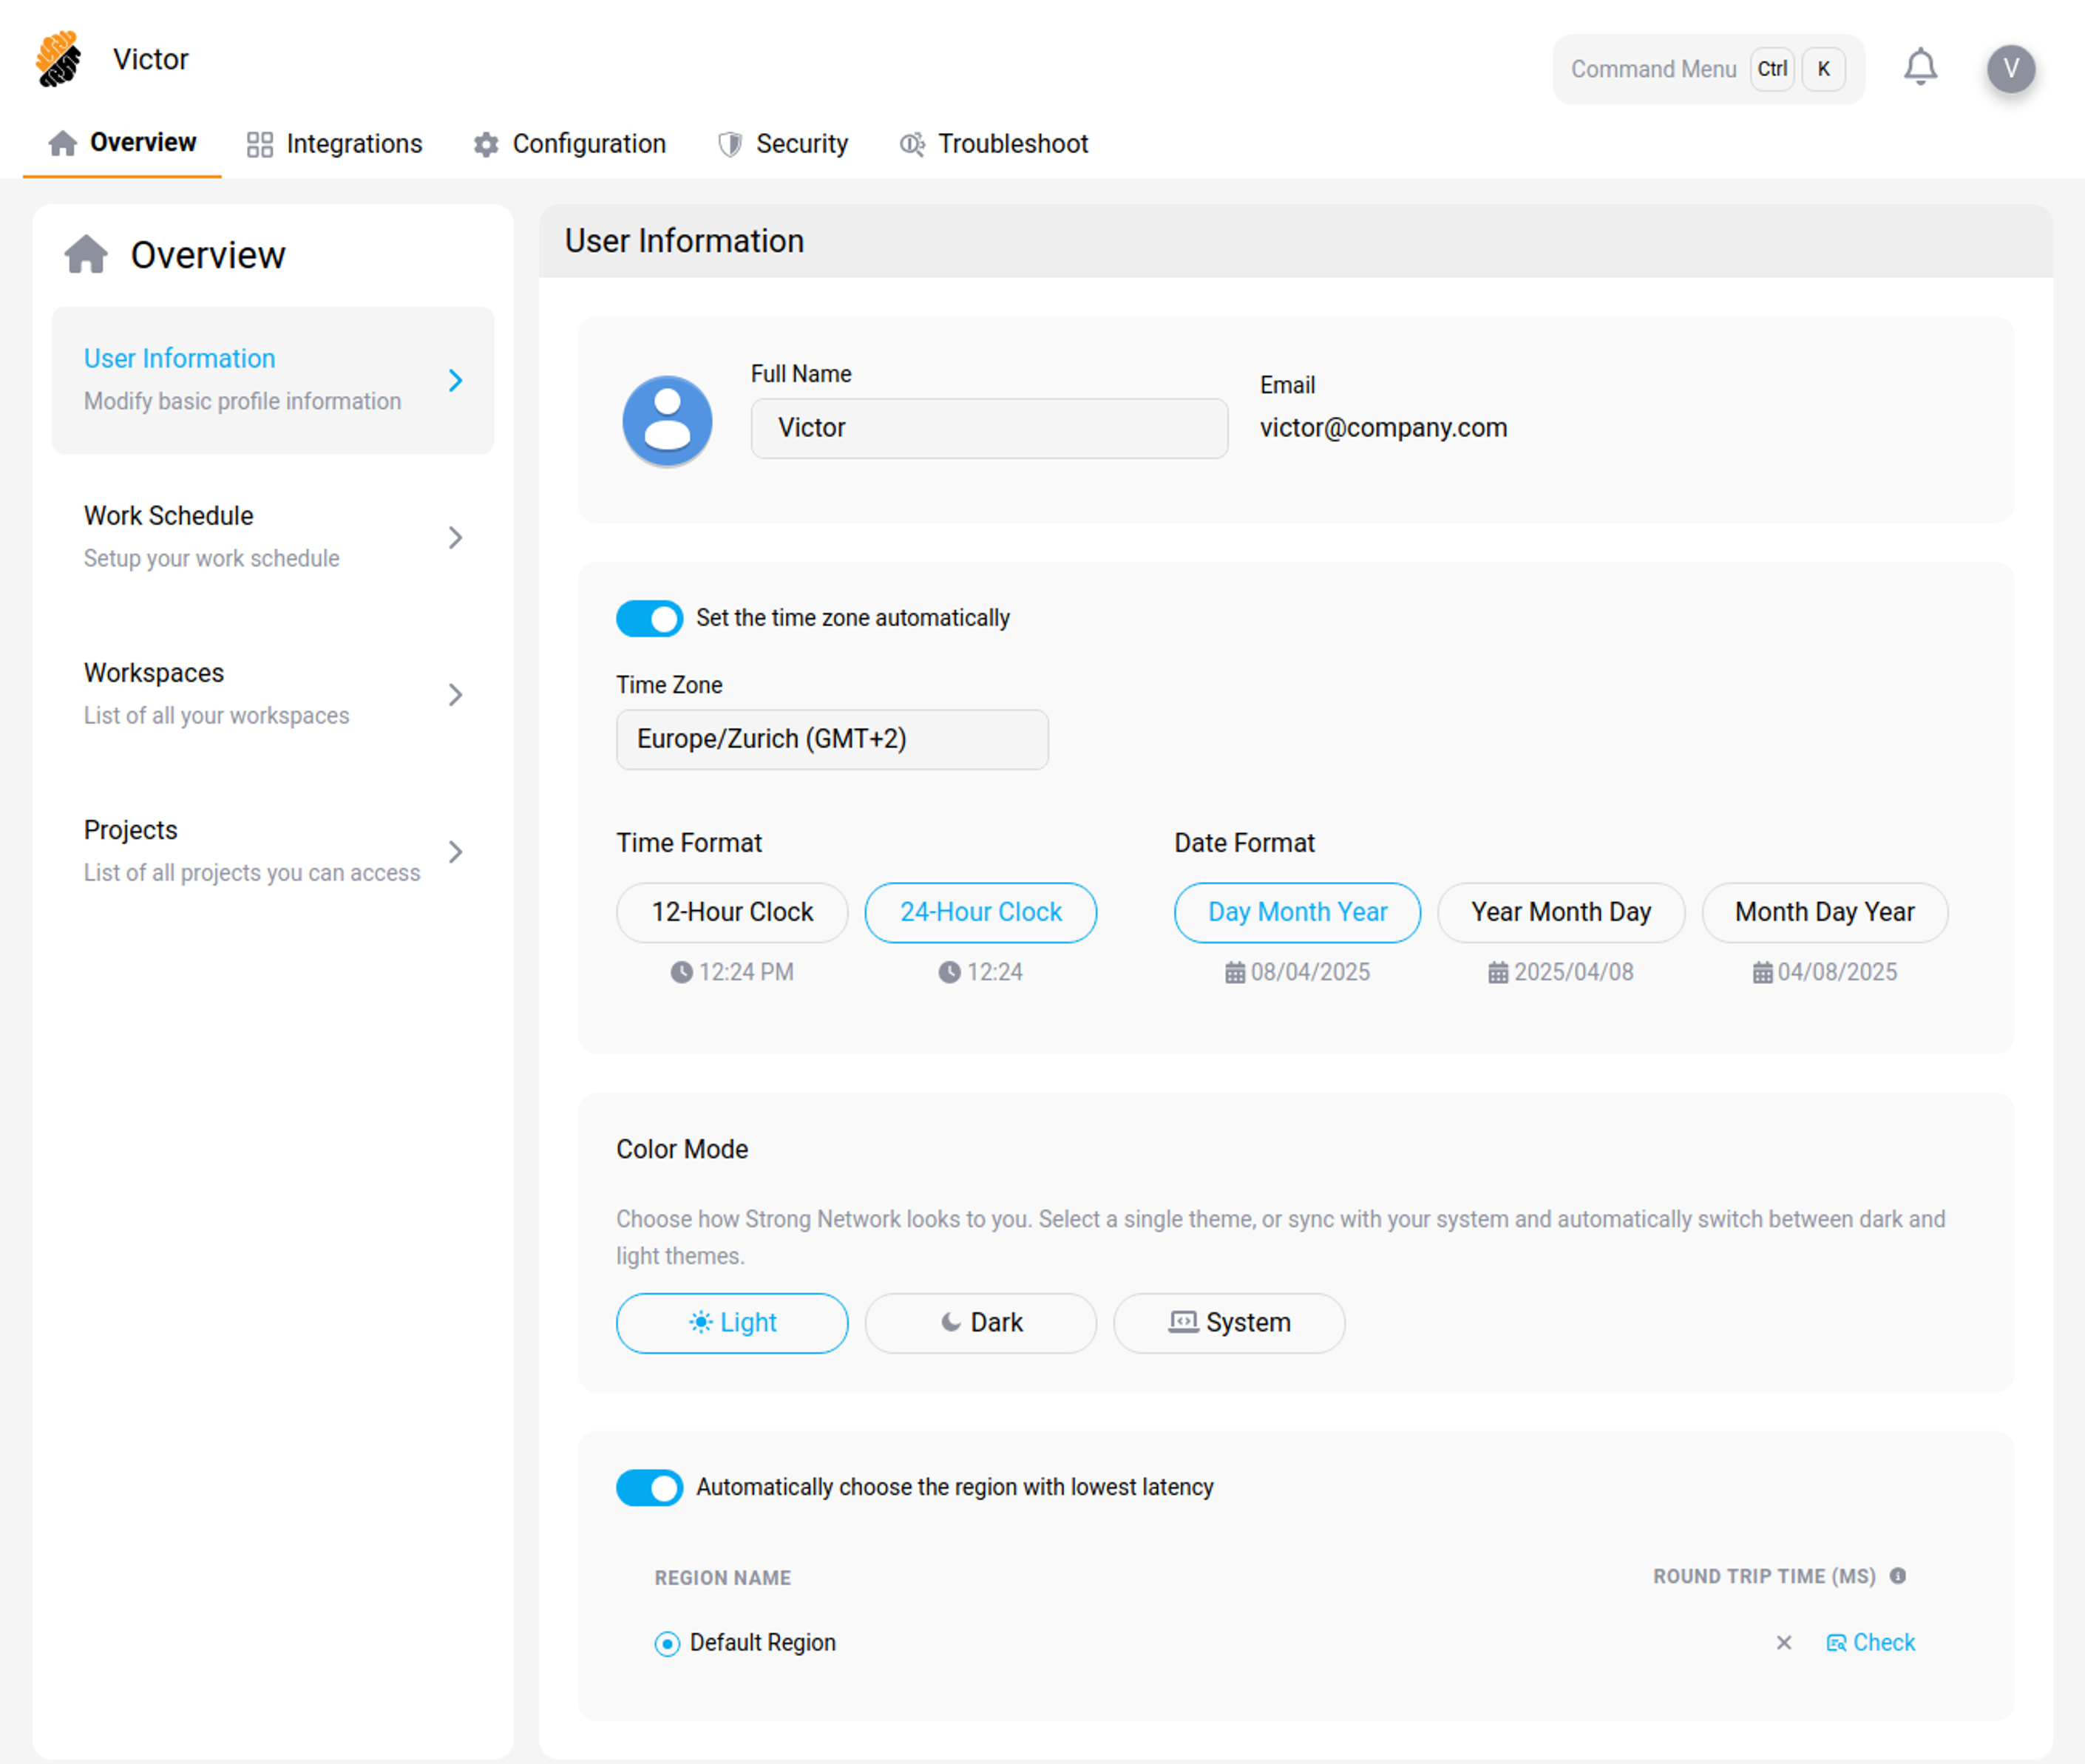Toggle automatic lowest latency region selection
This screenshot has height=1764, width=2085.
click(x=649, y=1488)
